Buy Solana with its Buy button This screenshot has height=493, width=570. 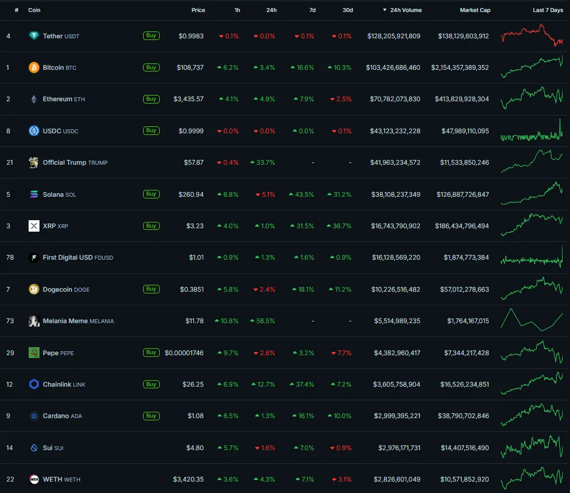coord(151,194)
